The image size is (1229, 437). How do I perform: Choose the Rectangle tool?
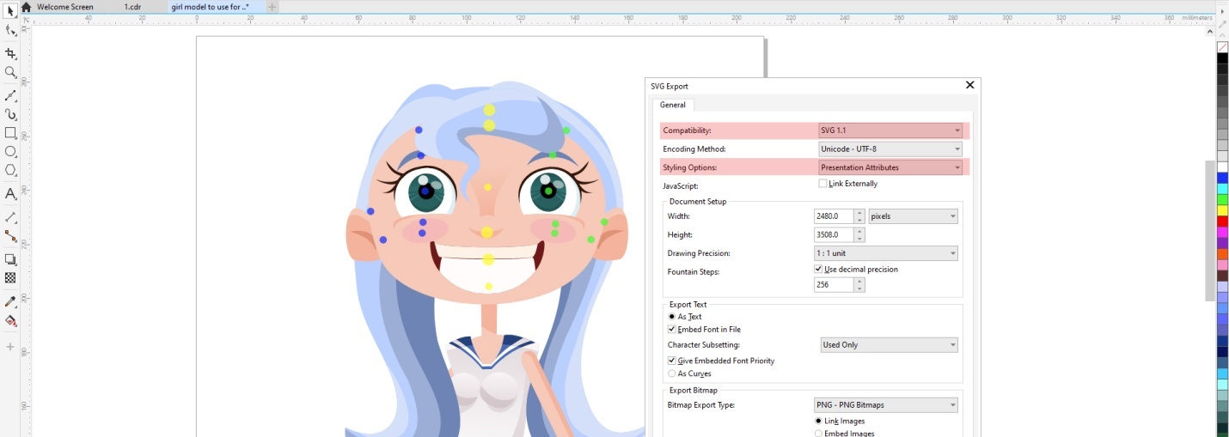10,133
